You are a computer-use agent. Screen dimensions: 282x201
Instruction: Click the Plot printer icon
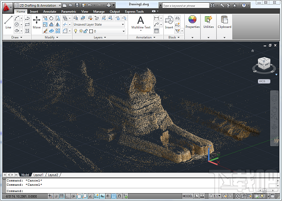(x=109, y=5)
